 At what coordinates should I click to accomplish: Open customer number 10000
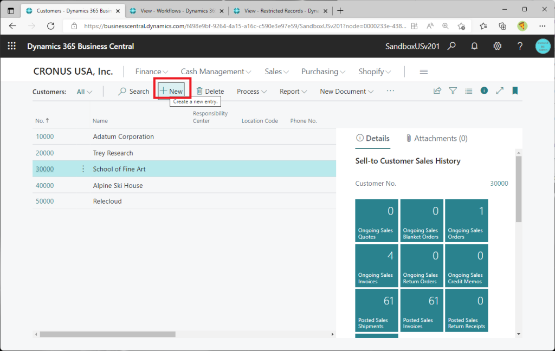coord(44,136)
